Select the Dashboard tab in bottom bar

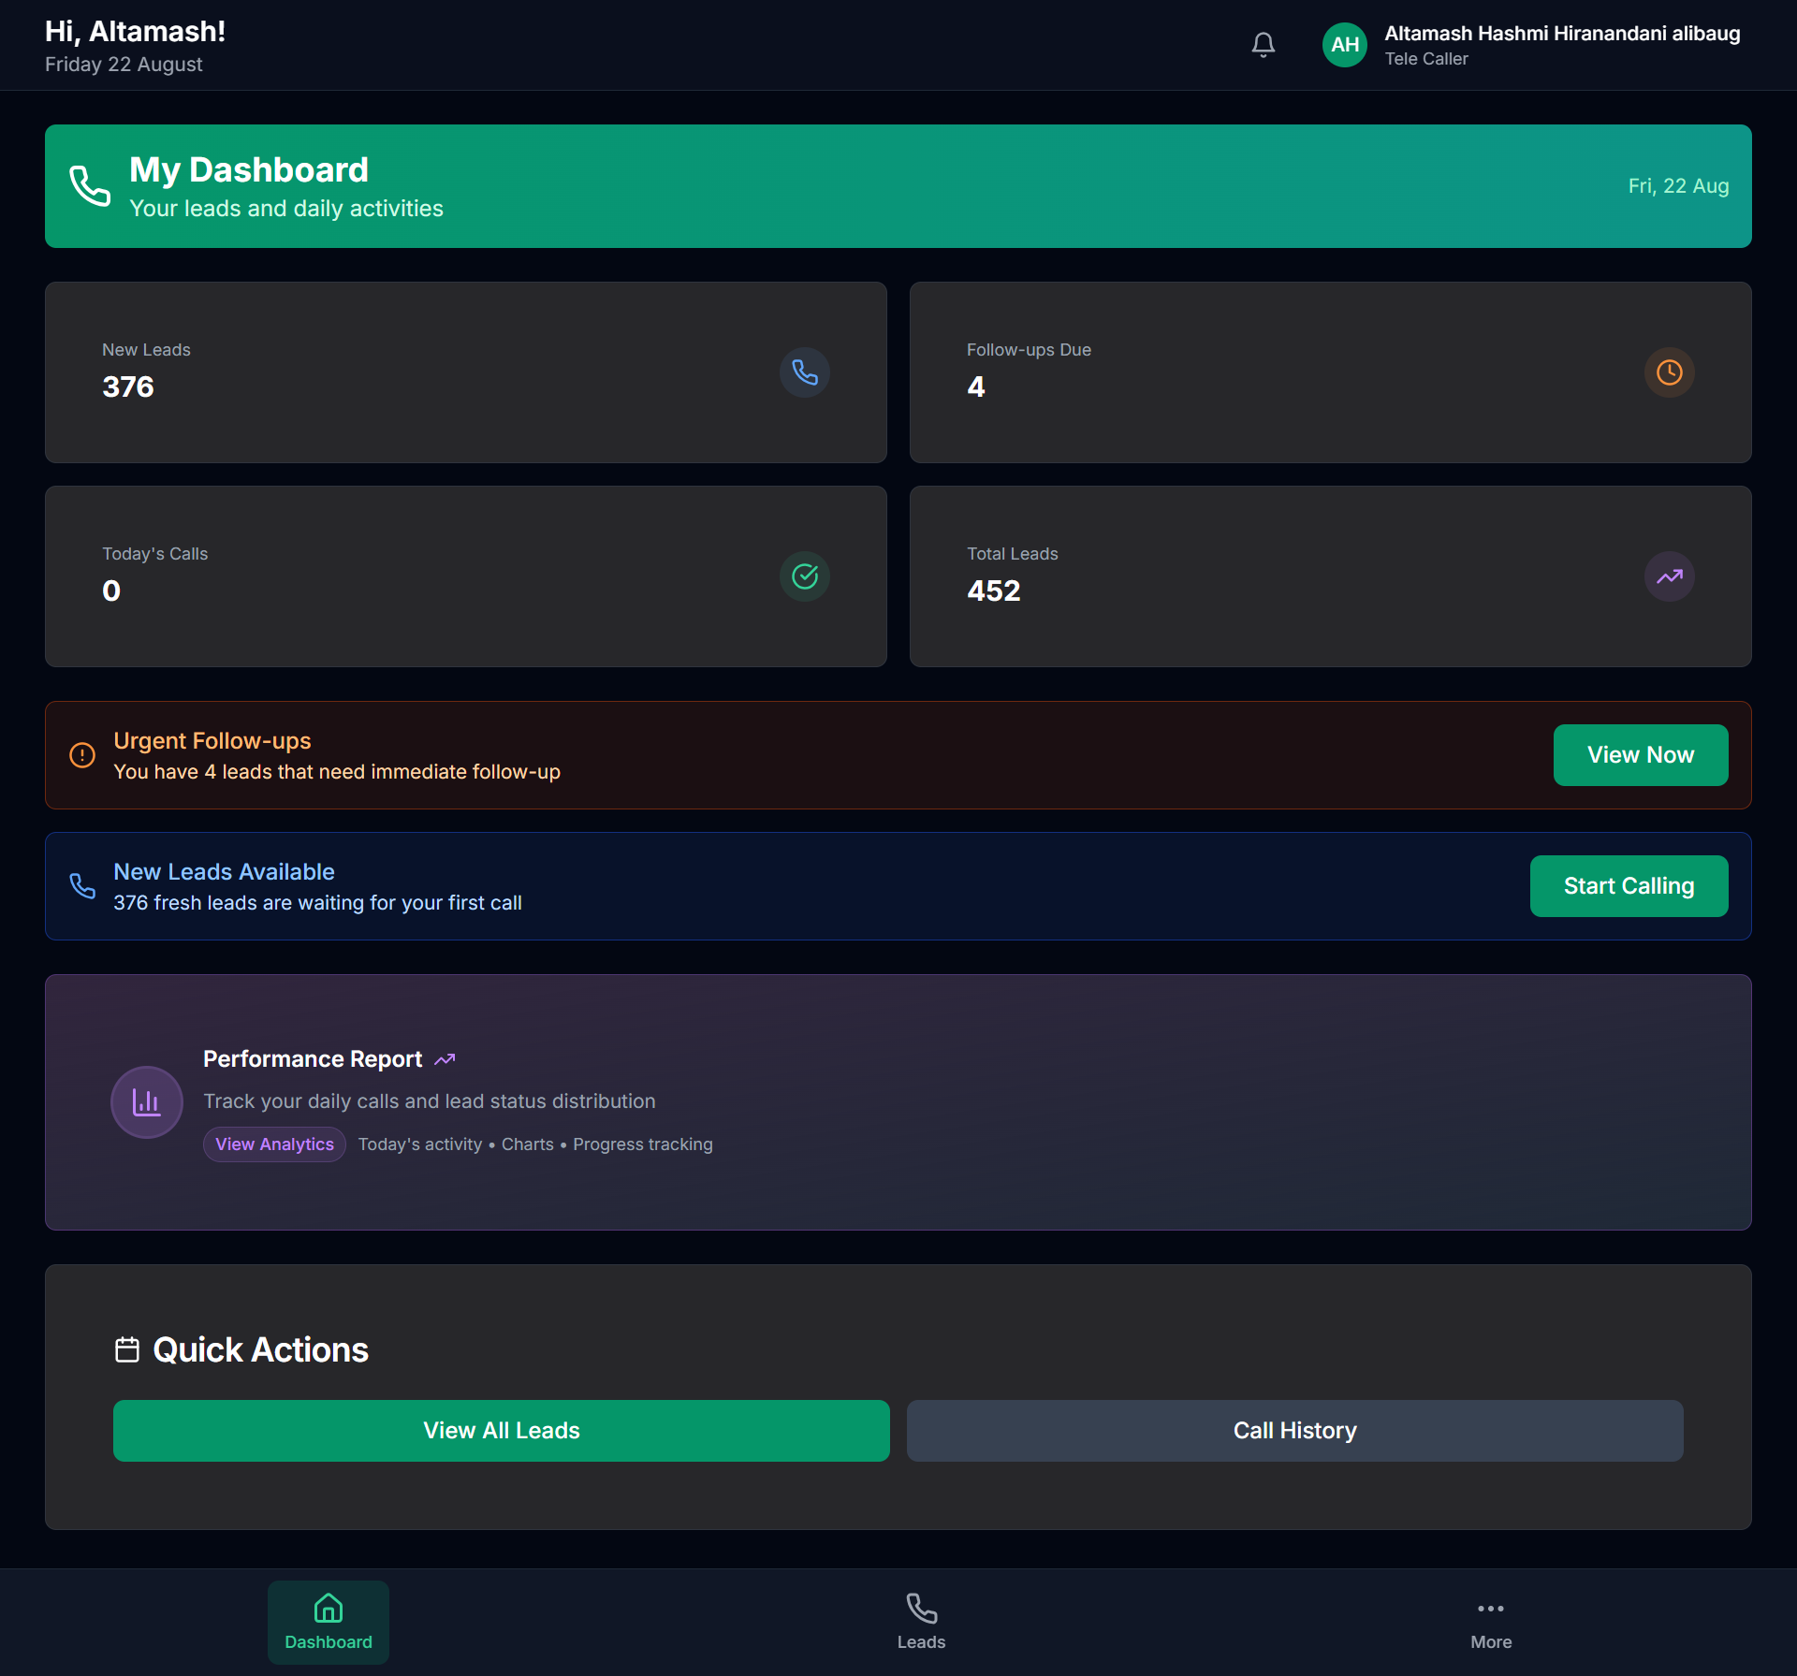(x=328, y=1622)
